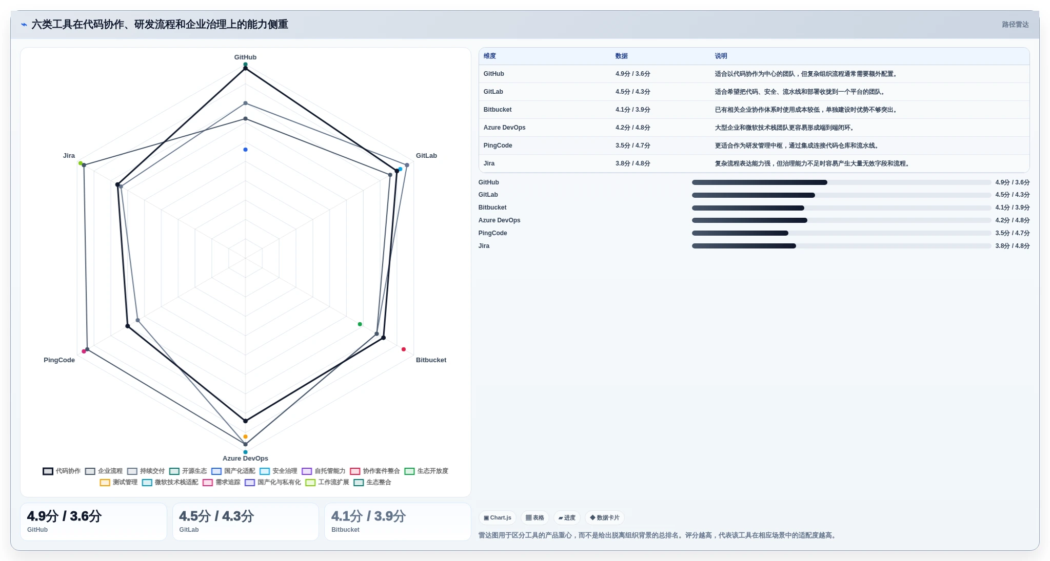Toggle the 开源生态 legend series
Screen dimensions: 1050x561
(188, 471)
